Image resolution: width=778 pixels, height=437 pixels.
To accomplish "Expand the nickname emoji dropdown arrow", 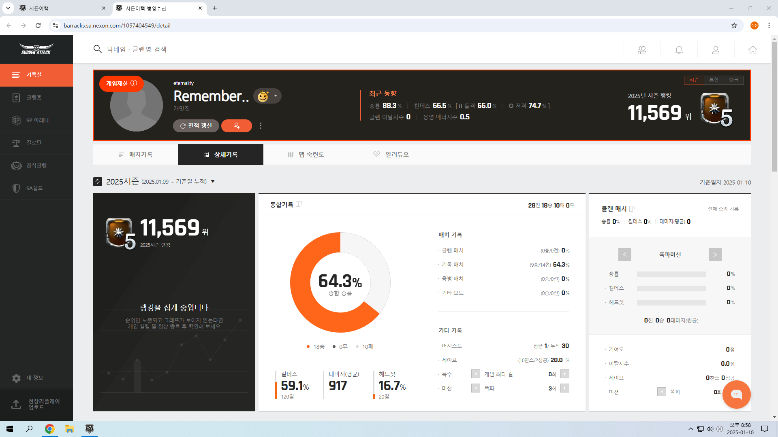I will 276,96.
